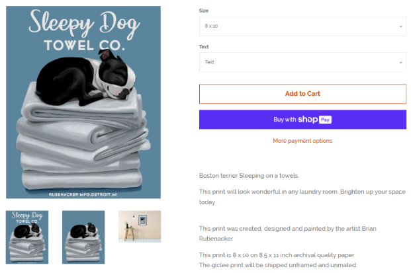Expand the Text options dropdown
This screenshot has height=273, width=411.
(x=302, y=62)
